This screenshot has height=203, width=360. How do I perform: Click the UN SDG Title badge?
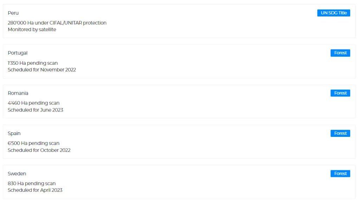tap(333, 13)
